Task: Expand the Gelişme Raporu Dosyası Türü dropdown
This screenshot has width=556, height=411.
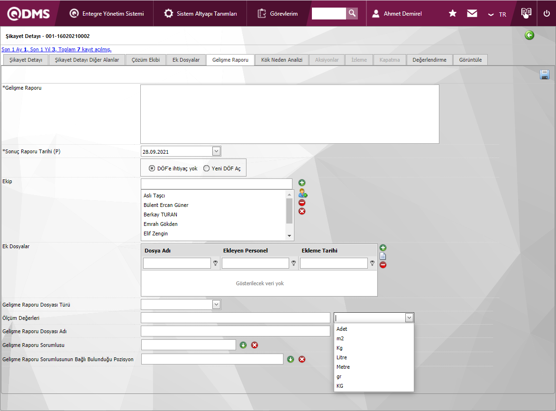Action: pos(216,304)
